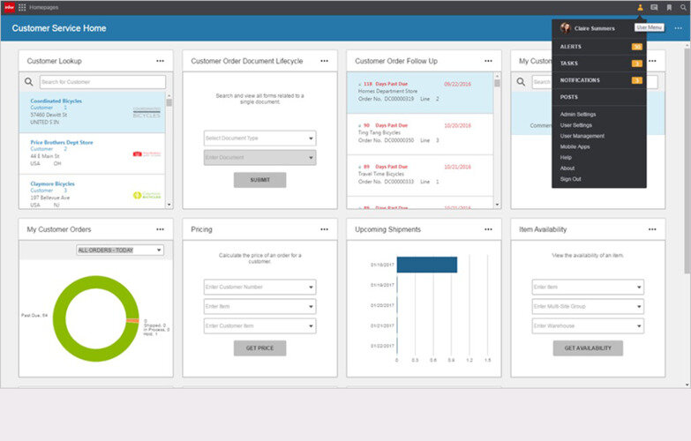The image size is (691, 441).
Task: Click the Search for Customer field
Action: (102, 81)
